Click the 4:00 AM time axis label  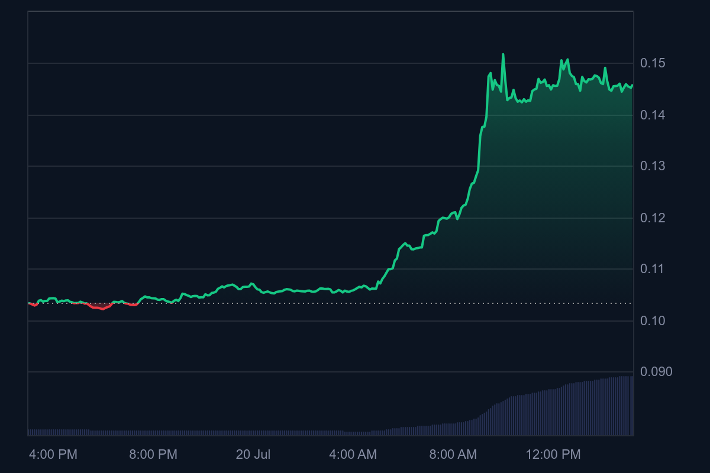tap(353, 455)
